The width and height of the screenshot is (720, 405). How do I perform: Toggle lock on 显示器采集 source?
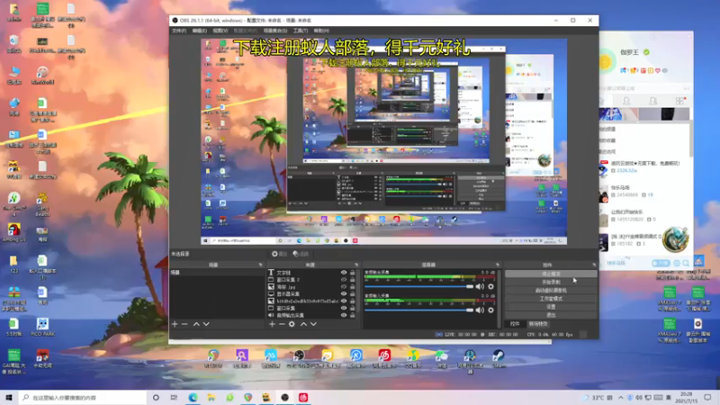[353, 294]
